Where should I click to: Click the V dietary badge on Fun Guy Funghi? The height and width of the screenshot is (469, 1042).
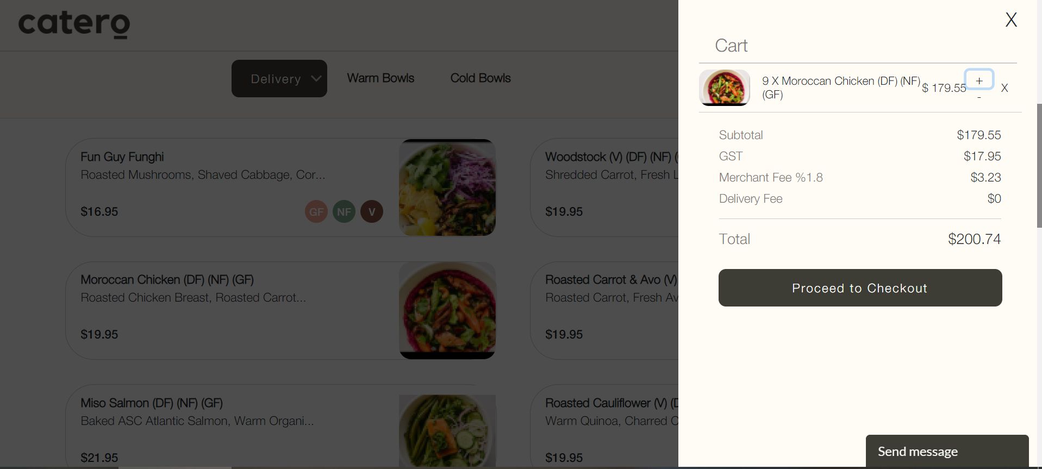[x=372, y=211]
